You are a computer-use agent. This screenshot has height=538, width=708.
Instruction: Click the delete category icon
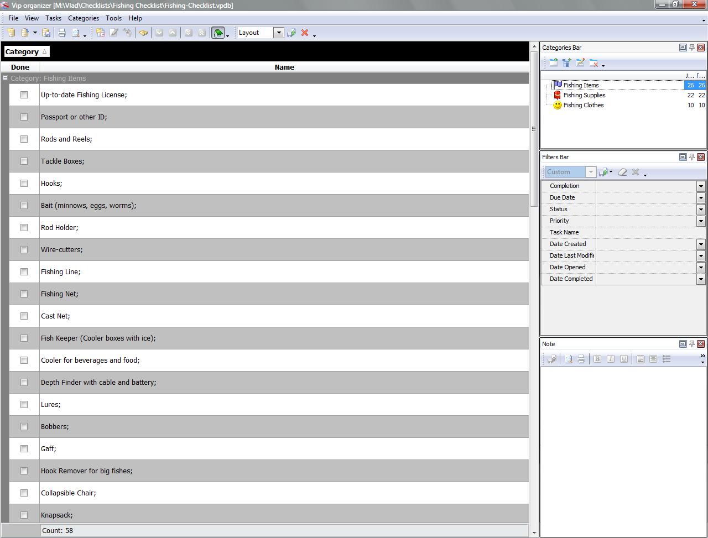[594, 64]
